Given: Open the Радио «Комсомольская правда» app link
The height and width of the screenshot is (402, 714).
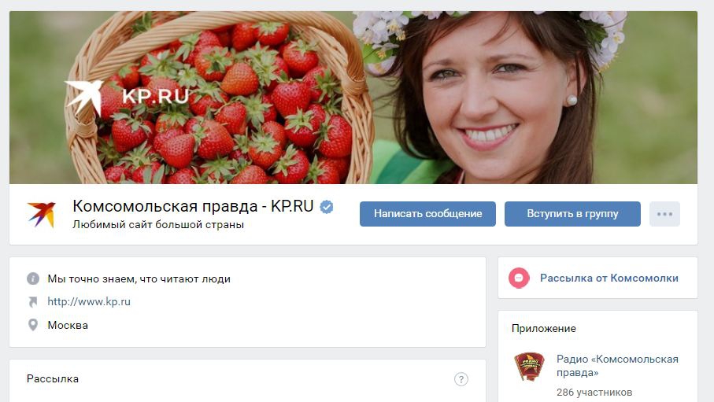Looking at the screenshot, I should point(617,366).
